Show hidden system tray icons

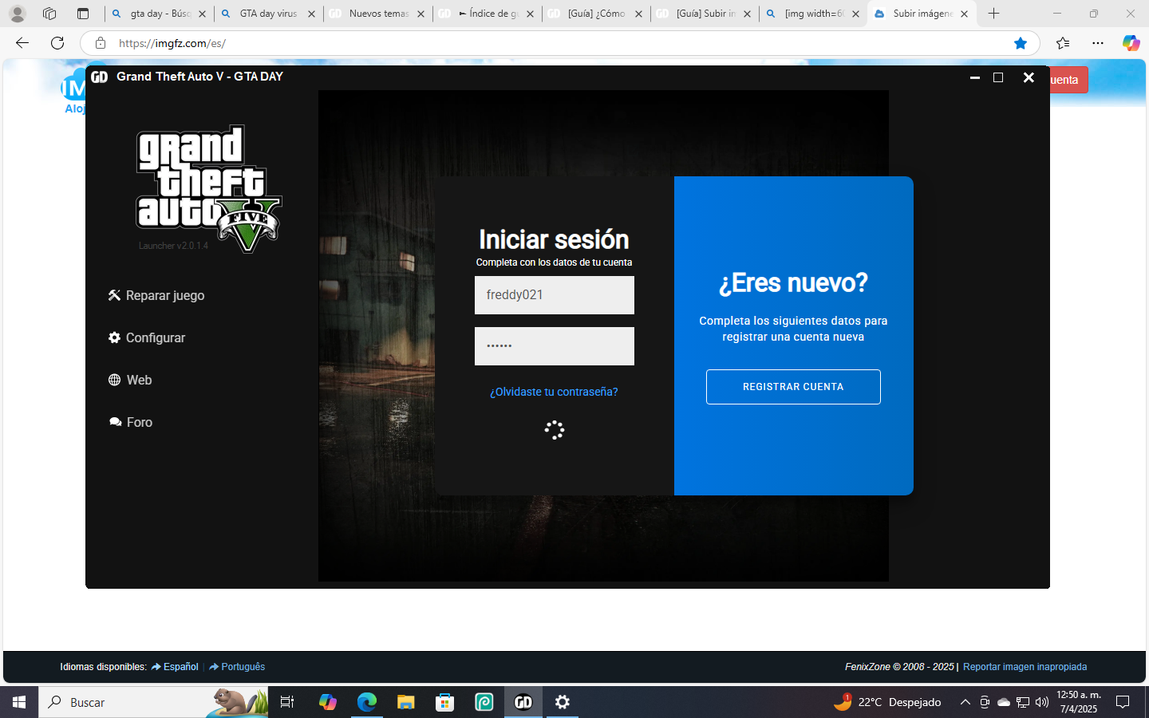pyautogui.click(x=965, y=702)
